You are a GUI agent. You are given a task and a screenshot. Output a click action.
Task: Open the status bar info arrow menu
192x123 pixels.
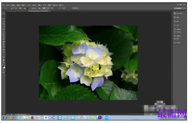[29, 114]
